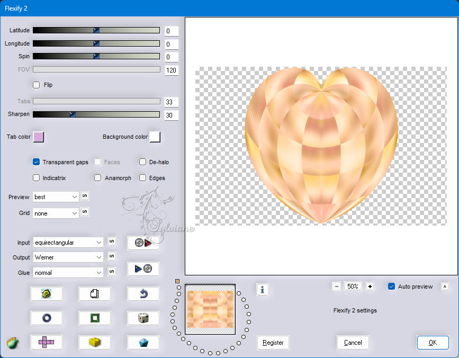Click the save settings arrow-to-disc button
459x358 pixels.
143,268
